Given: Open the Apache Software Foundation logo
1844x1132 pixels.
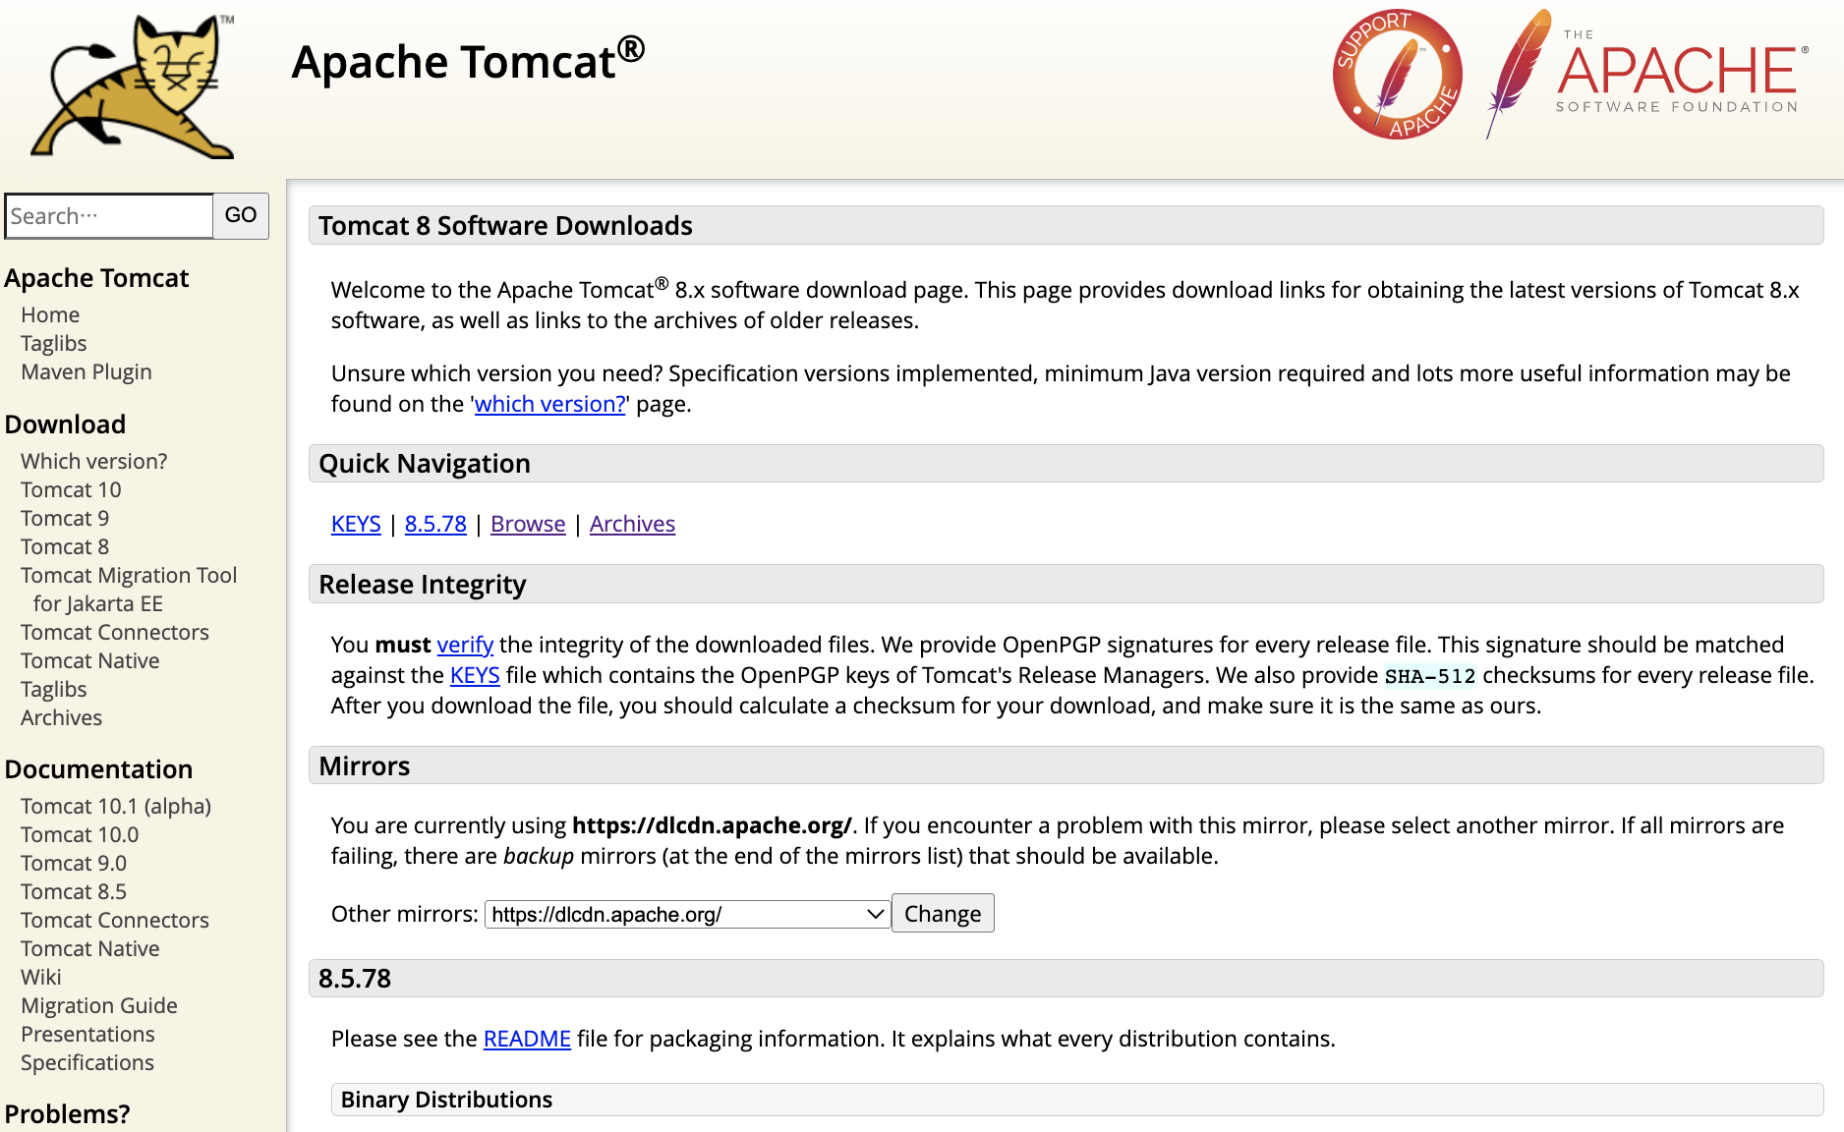Looking at the screenshot, I should tap(1647, 75).
